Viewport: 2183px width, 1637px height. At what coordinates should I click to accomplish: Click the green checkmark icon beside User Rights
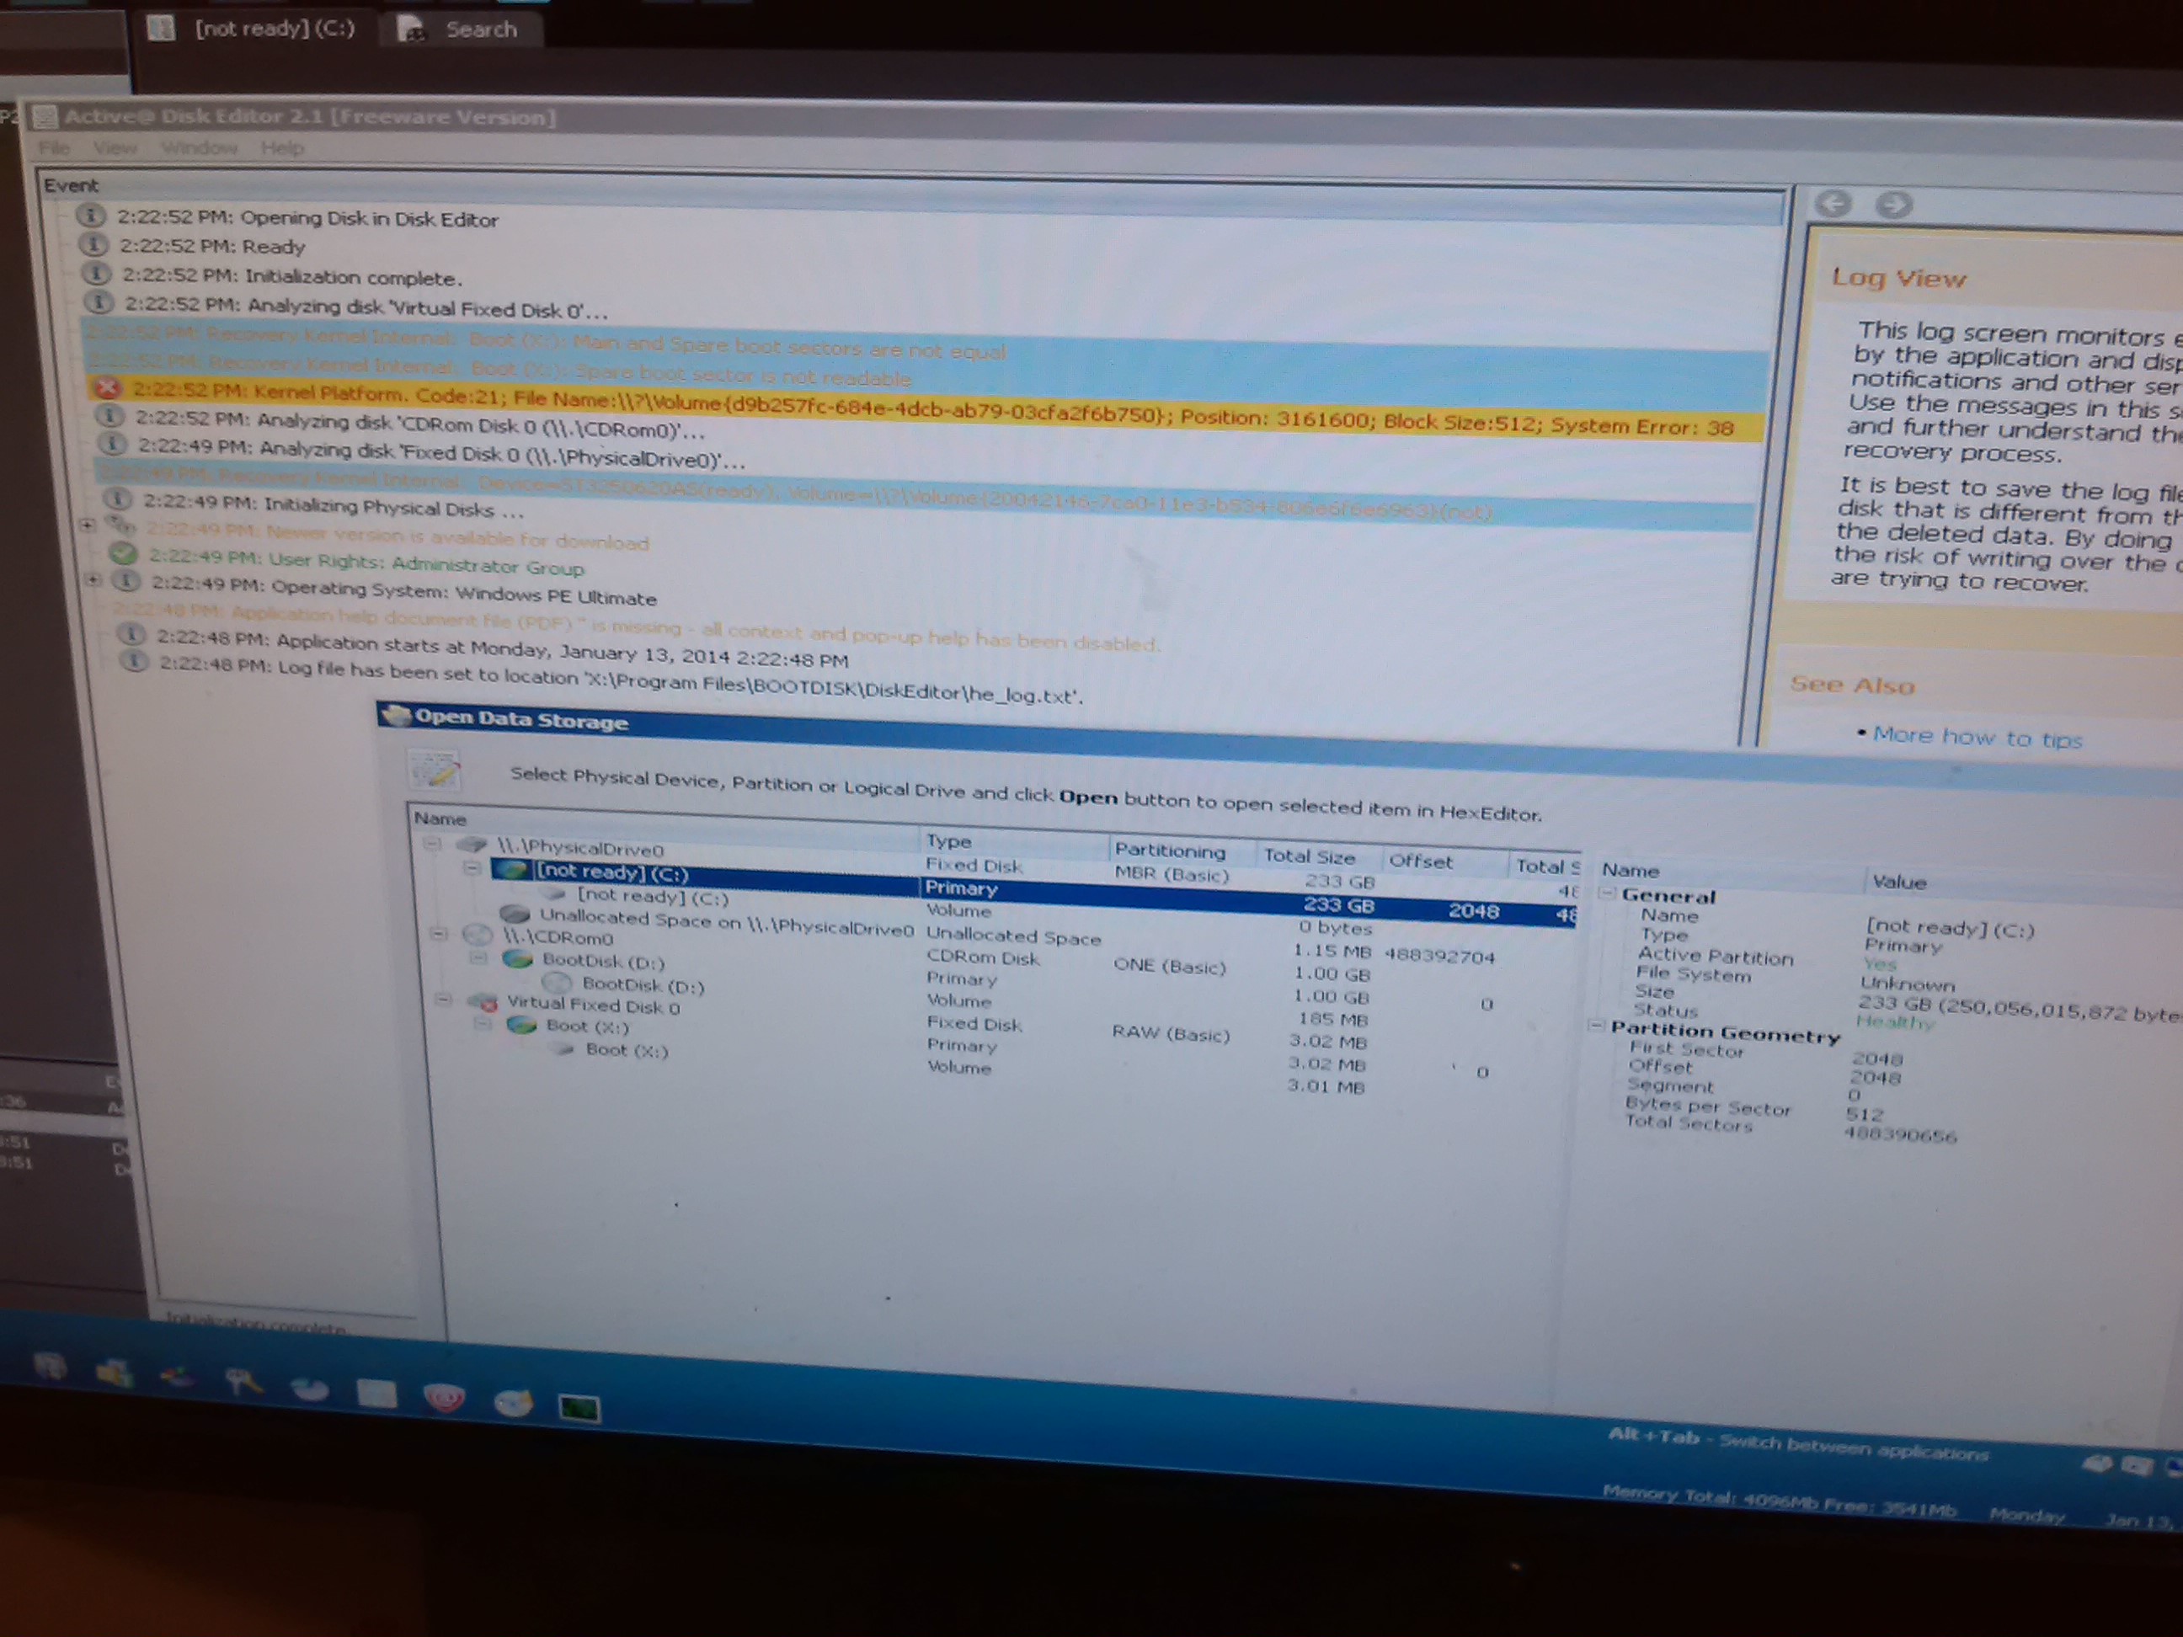coord(123,552)
